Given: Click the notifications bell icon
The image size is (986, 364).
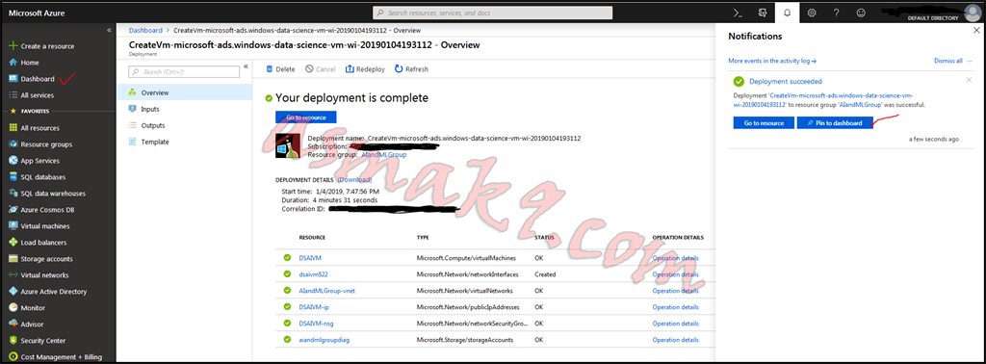Looking at the screenshot, I should pyautogui.click(x=787, y=13).
